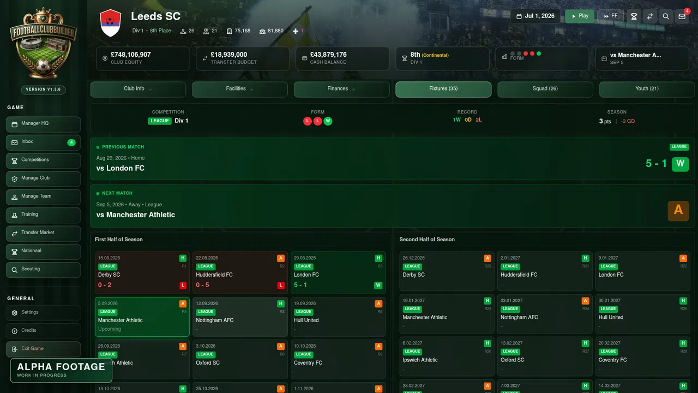Click the 8th Place league position text
698x393 pixels.
click(160, 31)
